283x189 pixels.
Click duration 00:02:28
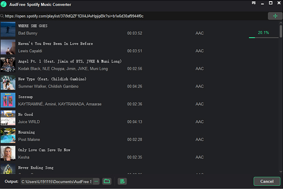pyautogui.click(x=135, y=139)
